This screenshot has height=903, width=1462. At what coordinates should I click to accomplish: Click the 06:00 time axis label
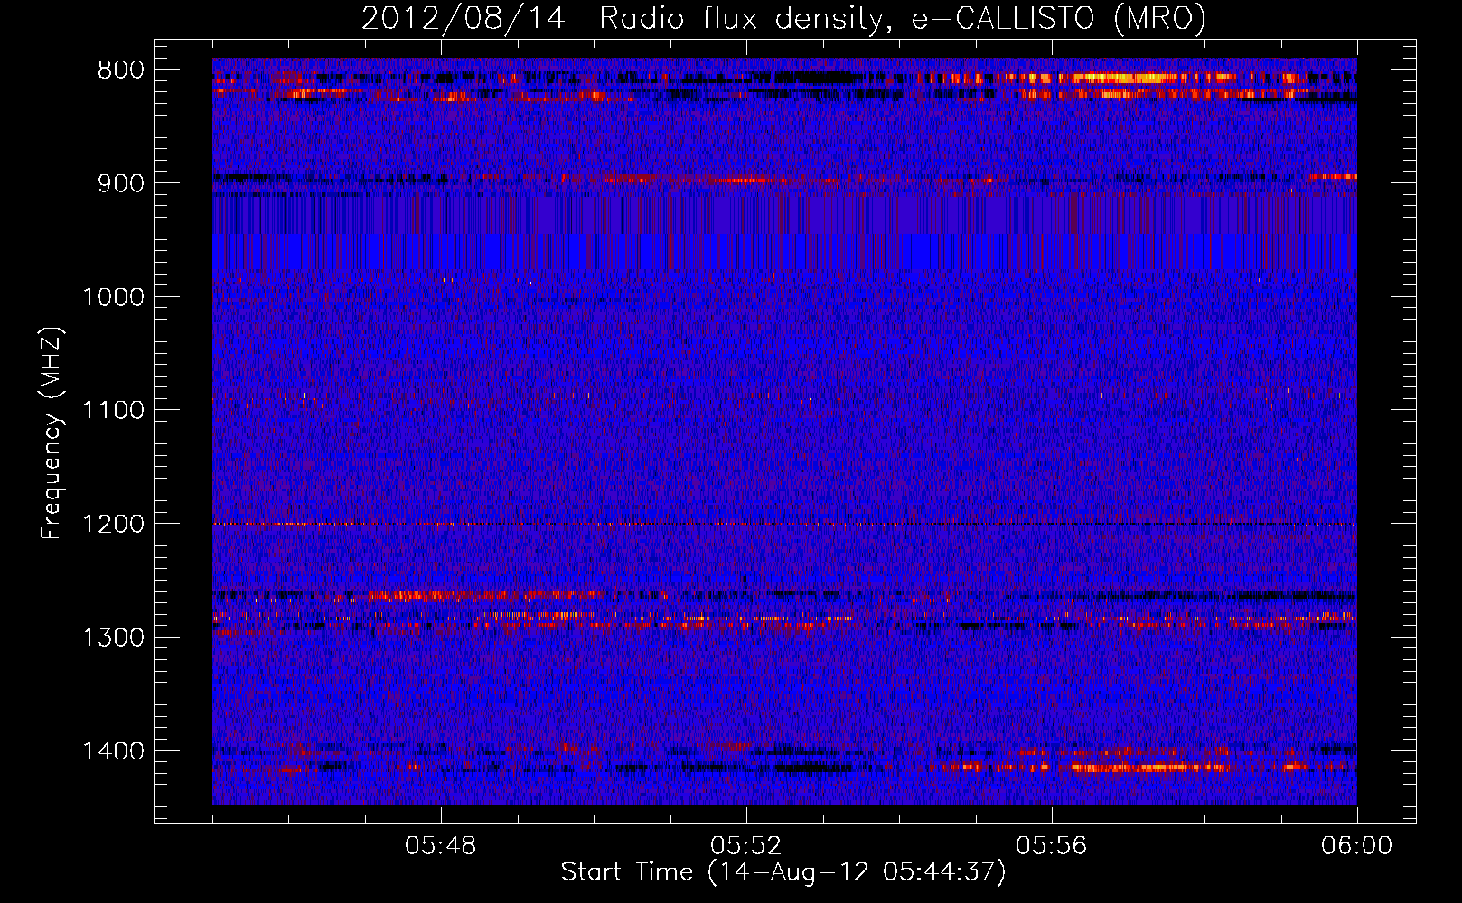point(1356,846)
